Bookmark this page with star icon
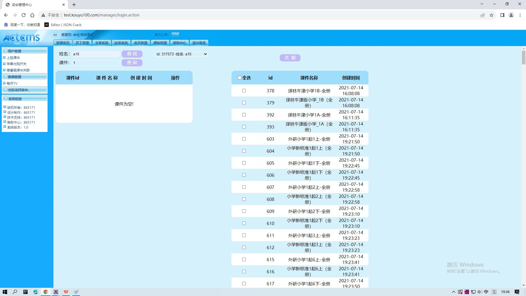 491,15
